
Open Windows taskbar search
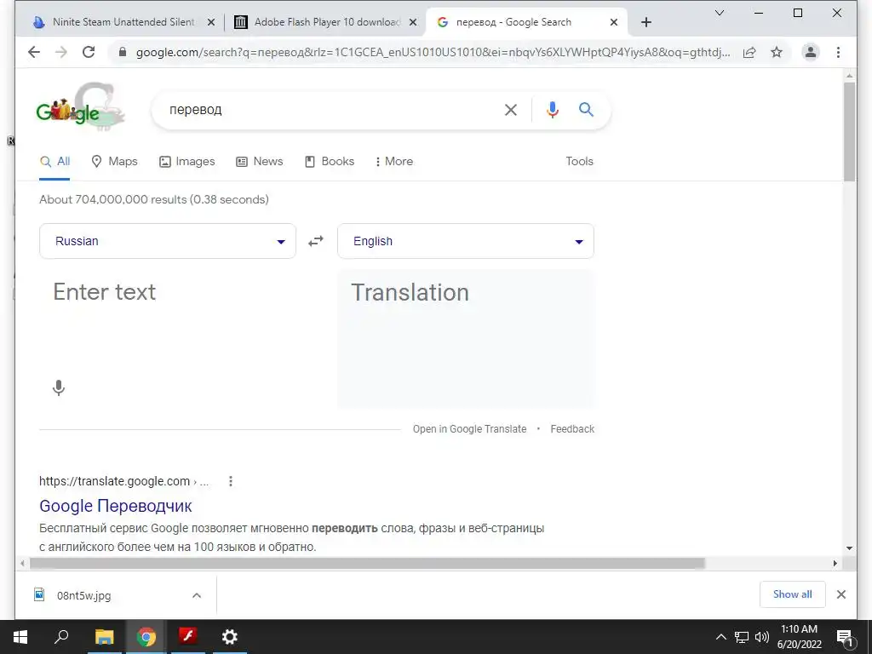(x=61, y=637)
